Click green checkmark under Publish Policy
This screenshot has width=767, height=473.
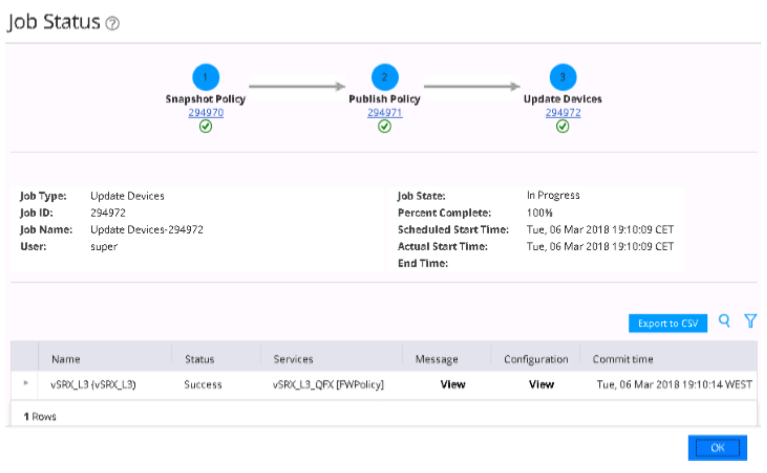[385, 126]
